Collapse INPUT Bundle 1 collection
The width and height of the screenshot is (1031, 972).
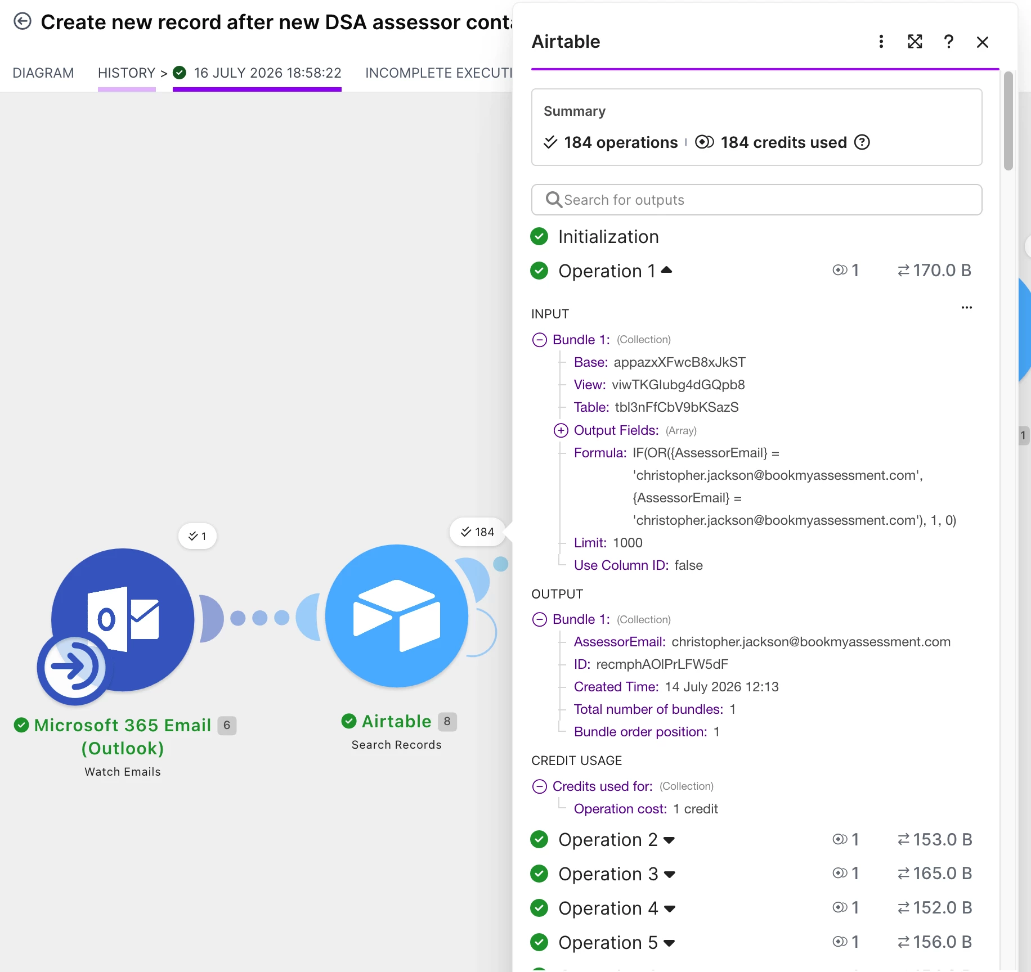[x=539, y=340]
